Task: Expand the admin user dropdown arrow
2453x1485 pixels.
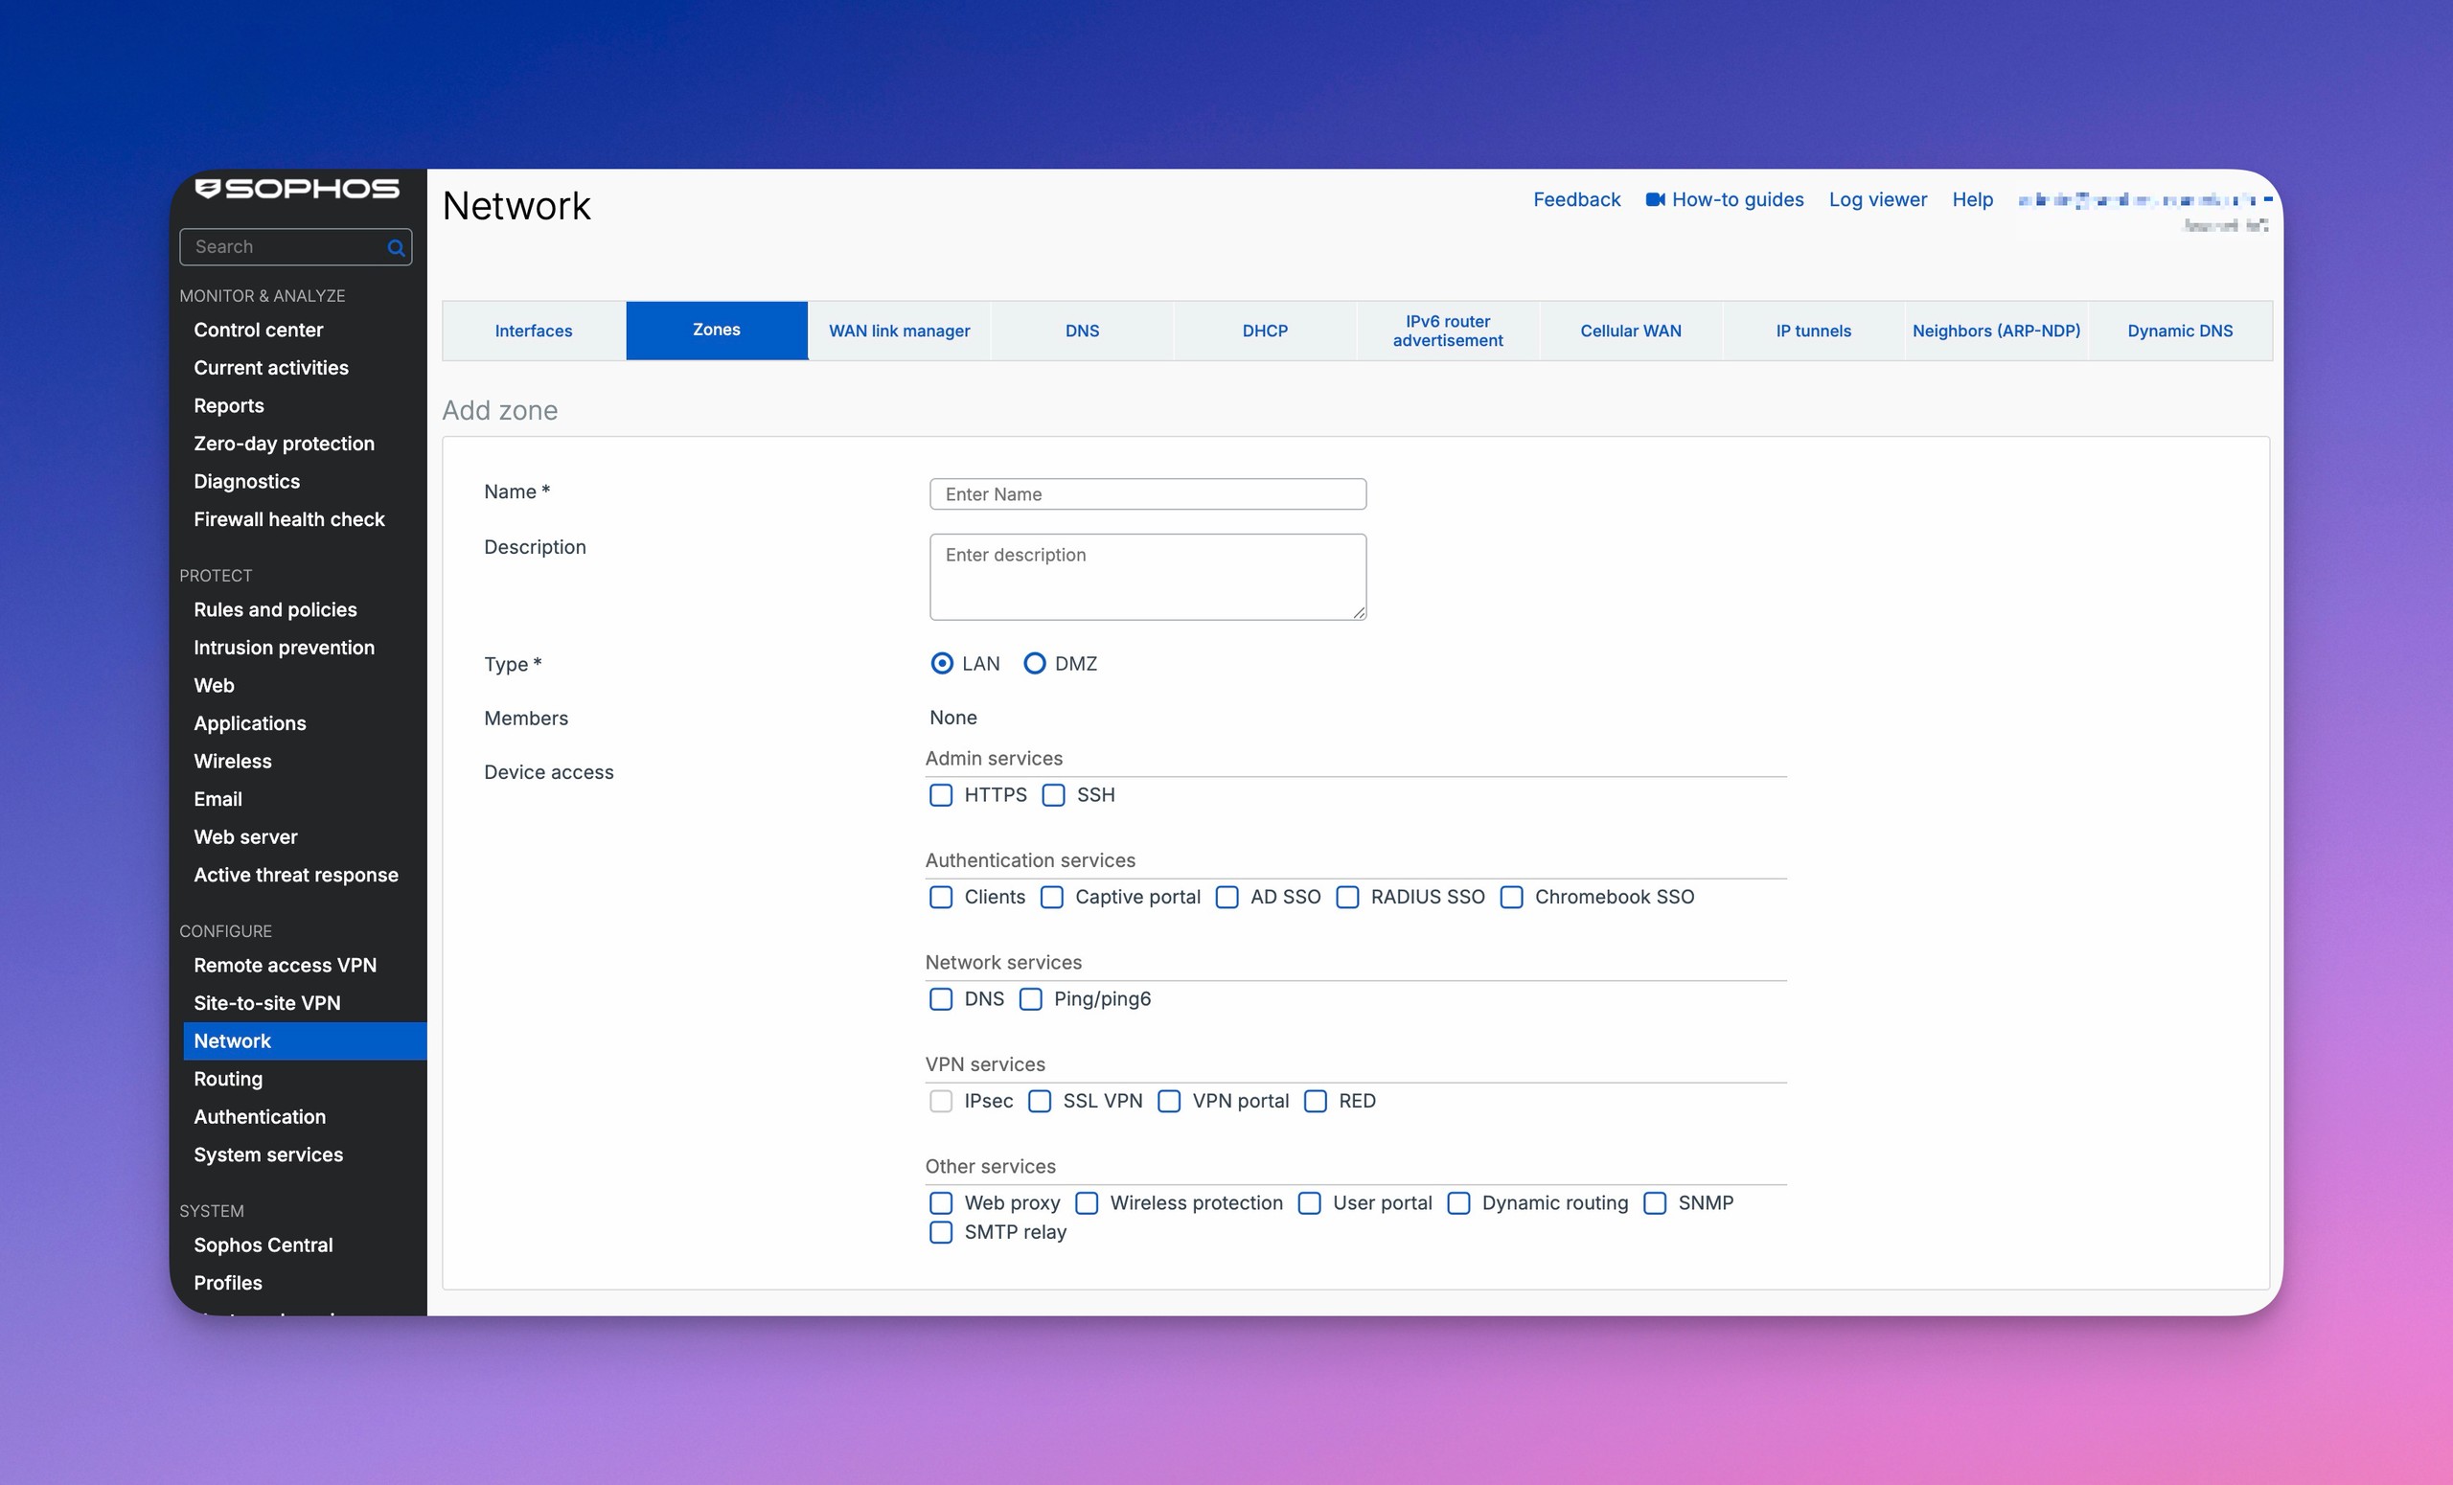Action: click(2268, 200)
